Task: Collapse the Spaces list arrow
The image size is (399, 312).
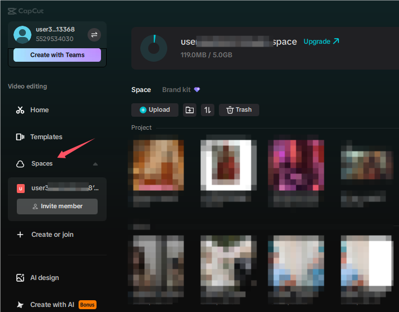Action: coord(95,164)
